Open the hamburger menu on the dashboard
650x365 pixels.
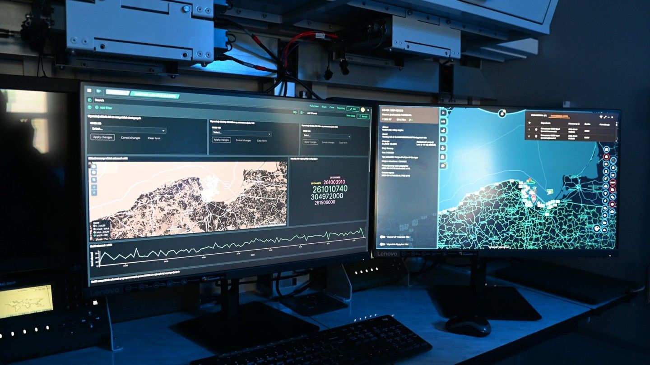(89, 91)
